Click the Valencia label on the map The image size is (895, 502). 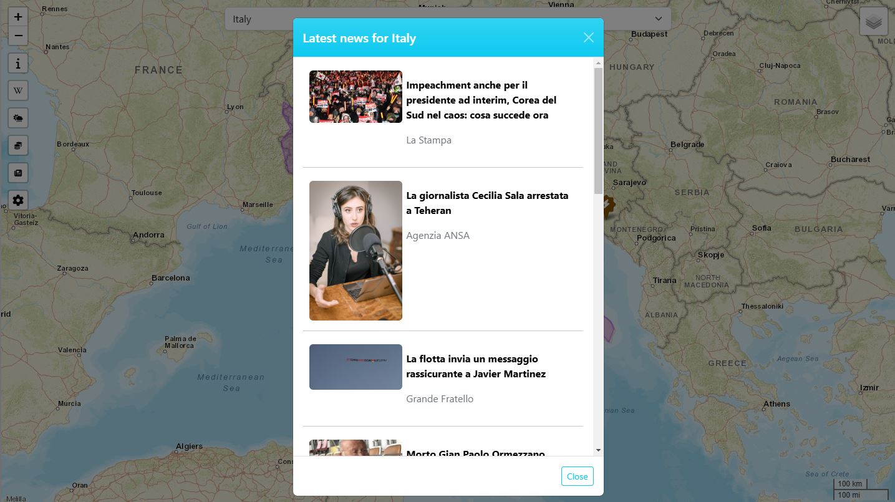pos(72,350)
